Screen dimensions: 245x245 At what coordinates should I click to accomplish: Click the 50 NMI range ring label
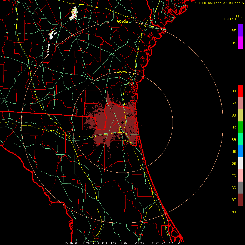pyautogui.click(x=122, y=72)
